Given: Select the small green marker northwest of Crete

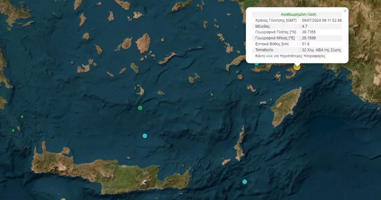Looking at the screenshot, I should [14, 130].
